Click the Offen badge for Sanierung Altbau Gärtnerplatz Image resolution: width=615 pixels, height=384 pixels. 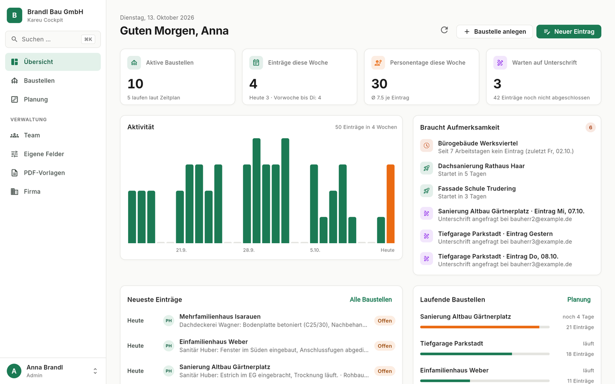point(384,371)
